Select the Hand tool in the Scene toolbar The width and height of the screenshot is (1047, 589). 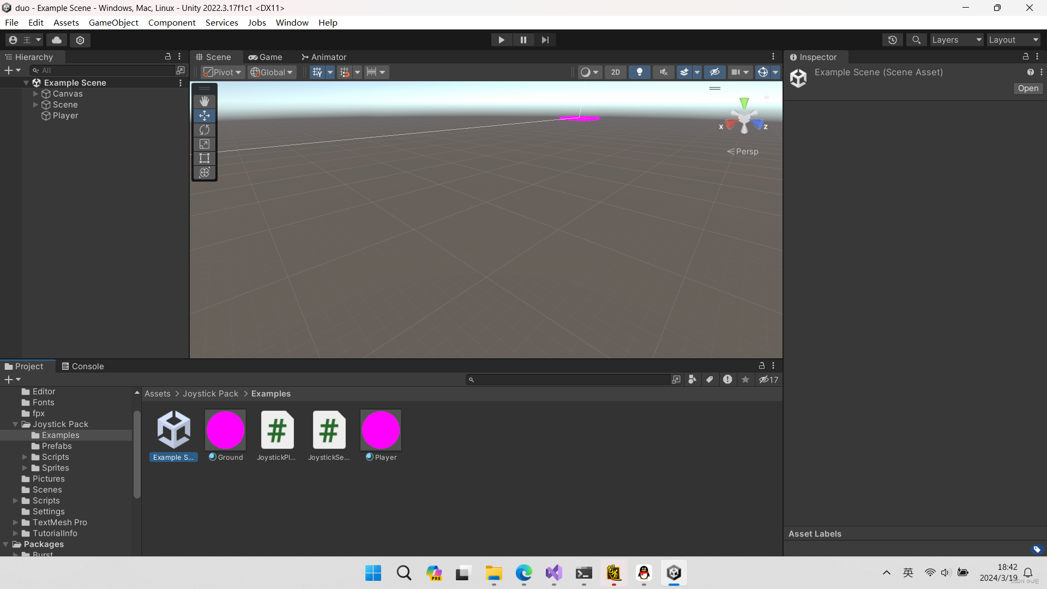pos(204,100)
